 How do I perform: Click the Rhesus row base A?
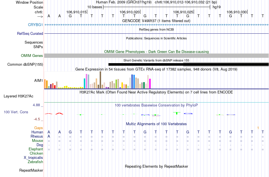[x=49, y=136]
